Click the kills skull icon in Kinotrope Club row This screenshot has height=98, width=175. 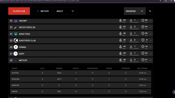(x=143, y=40)
